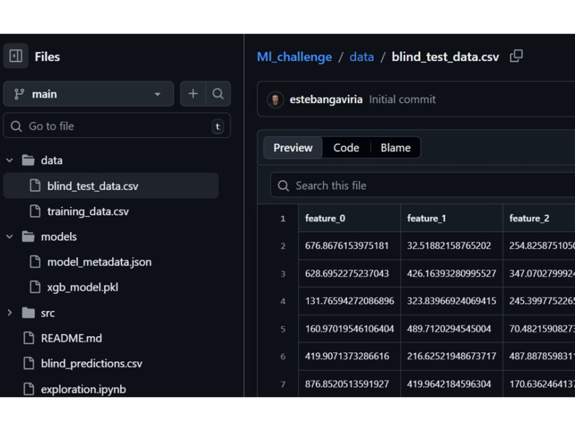Viewport: 575px width, 431px height.
Task: Focus the Search this file field
Action: click(423, 186)
